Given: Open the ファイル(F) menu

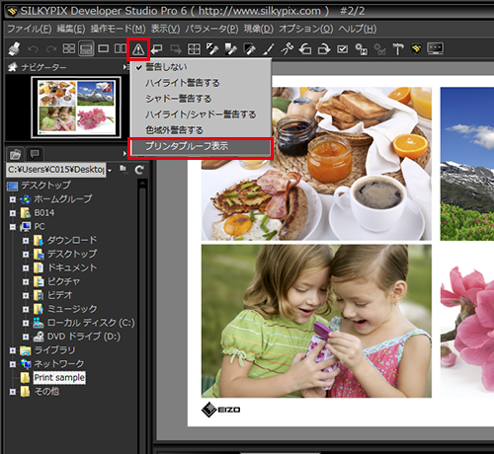Looking at the screenshot, I should point(30,29).
